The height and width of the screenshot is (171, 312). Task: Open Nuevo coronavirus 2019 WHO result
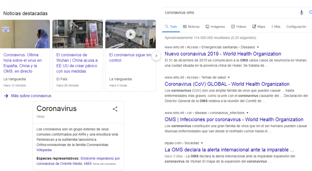223,54
